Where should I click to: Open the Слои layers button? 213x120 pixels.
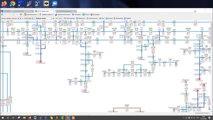[x=102, y=18]
